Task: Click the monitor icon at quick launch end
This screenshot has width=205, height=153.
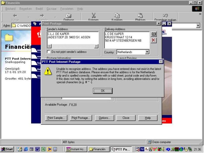Action: pos(55,149)
